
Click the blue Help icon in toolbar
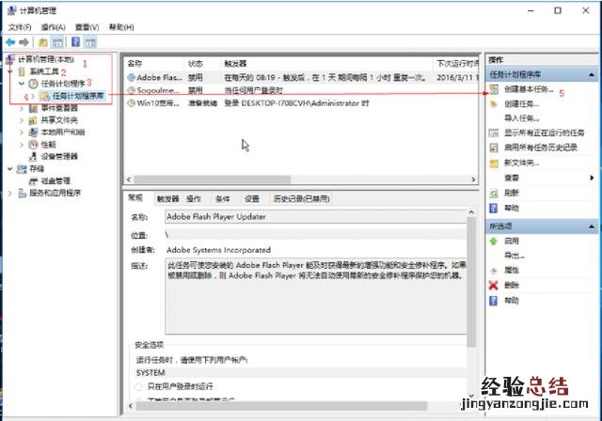(74, 42)
